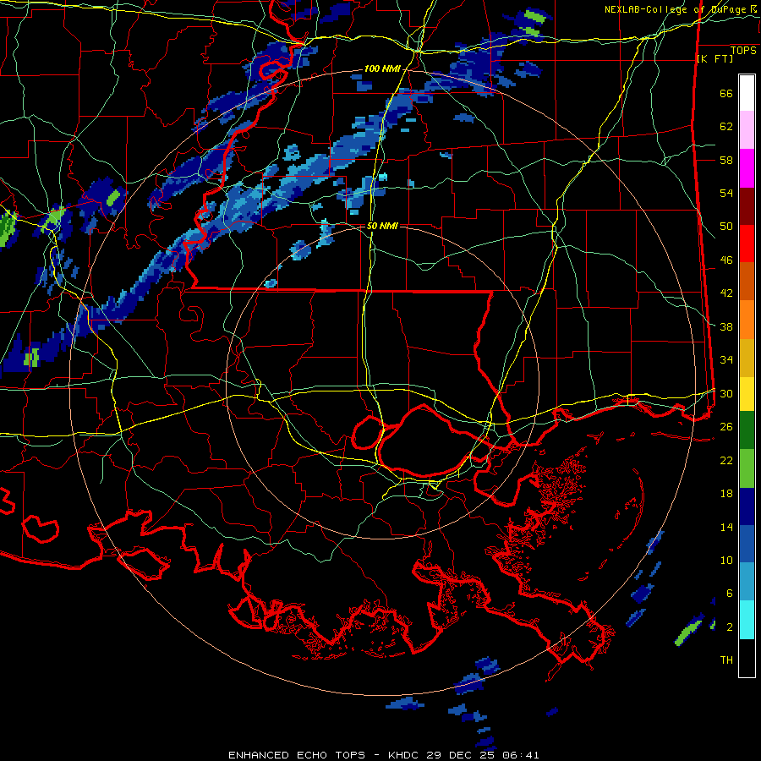Select the light green legend swatch

click(747, 468)
